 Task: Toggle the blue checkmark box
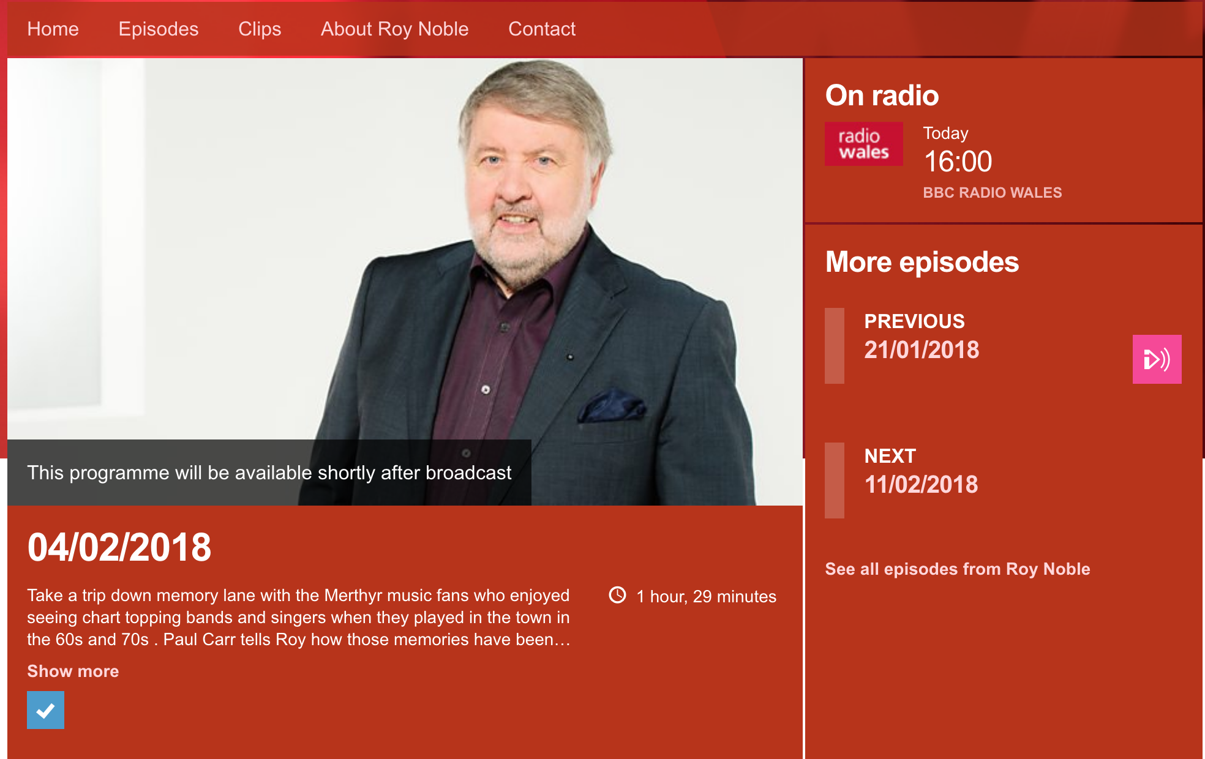45,710
